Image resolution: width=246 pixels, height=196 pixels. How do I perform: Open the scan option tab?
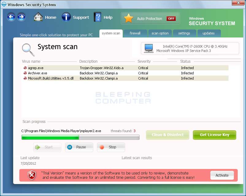click(160, 33)
